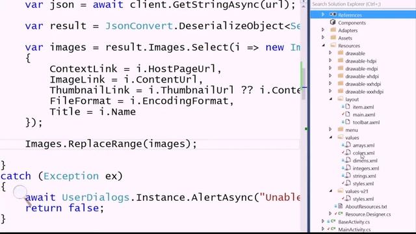Click the strings.xml file icon

point(348,176)
